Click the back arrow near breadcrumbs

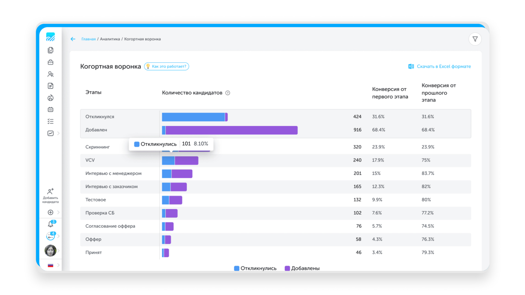pyautogui.click(x=73, y=39)
